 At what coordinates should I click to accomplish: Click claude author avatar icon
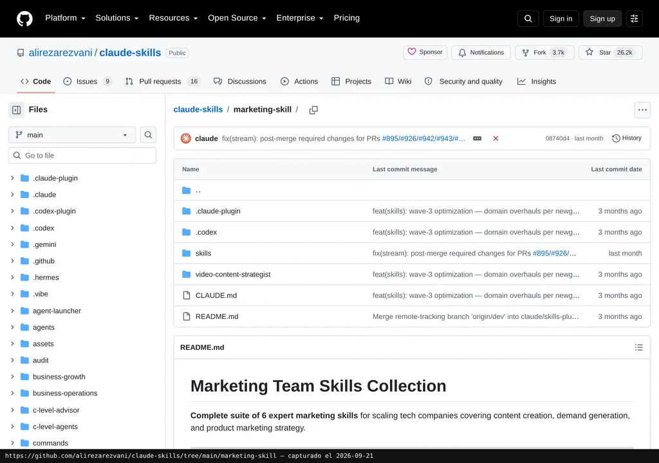(x=186, y=138)
